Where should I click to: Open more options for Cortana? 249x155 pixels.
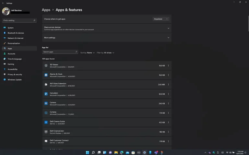click(x=168, y=113)
